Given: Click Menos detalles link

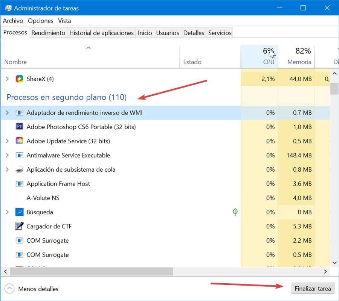Looking at the screenshot, I should (x=38, y=289).
